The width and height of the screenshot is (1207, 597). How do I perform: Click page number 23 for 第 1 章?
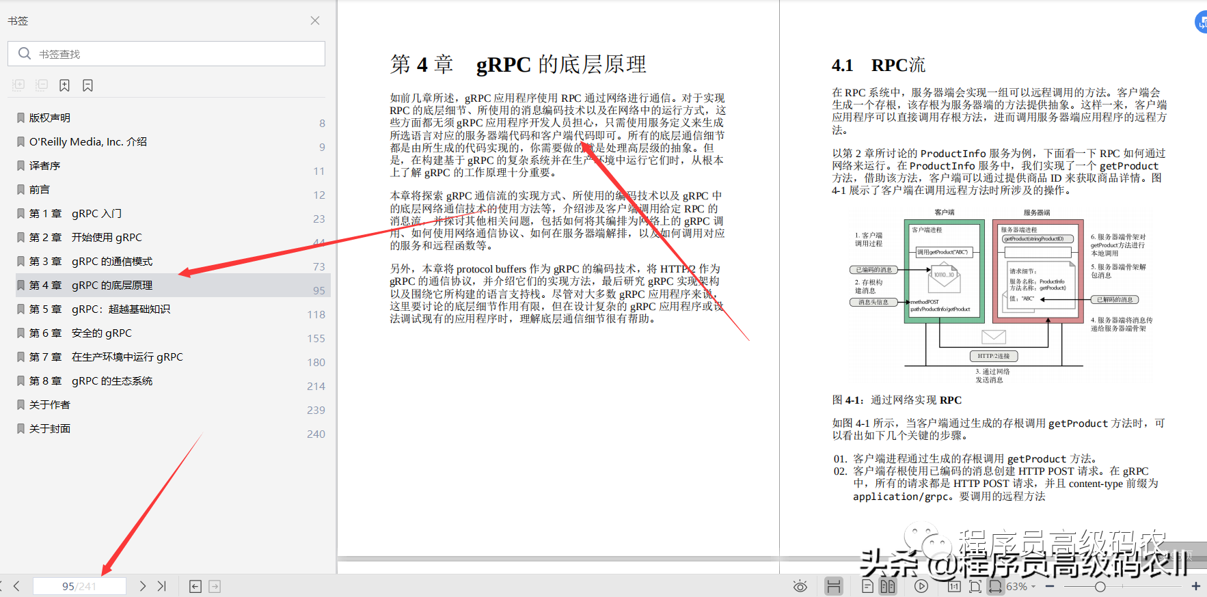point(319,219)
